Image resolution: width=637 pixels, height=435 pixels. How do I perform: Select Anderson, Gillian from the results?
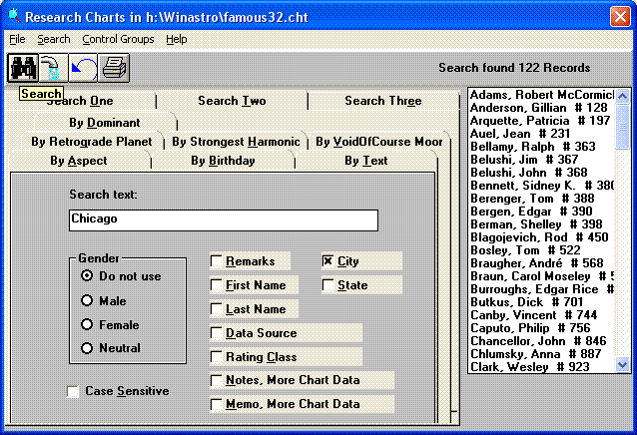(x=539, y=108)
